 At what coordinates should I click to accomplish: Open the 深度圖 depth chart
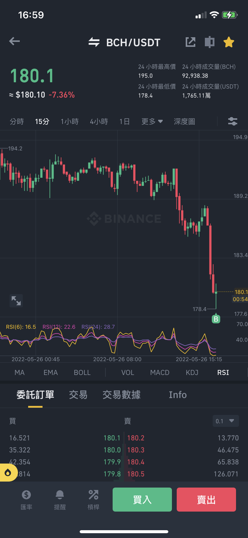(x=185, y=122)
